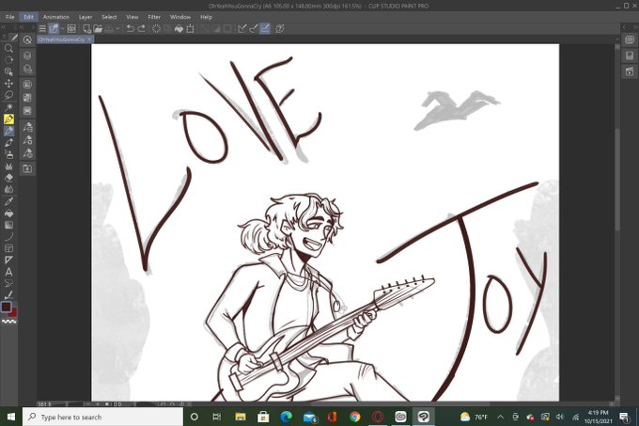Select the Lasso selection tool
The image size is (639, 426).
pyautogui.click(x=8, y=95)
